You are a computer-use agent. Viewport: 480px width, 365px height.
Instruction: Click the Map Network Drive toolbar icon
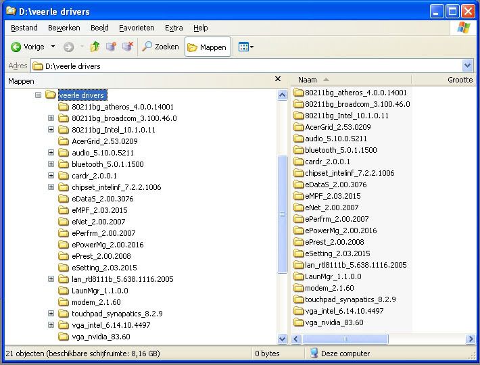pos(111,47)
